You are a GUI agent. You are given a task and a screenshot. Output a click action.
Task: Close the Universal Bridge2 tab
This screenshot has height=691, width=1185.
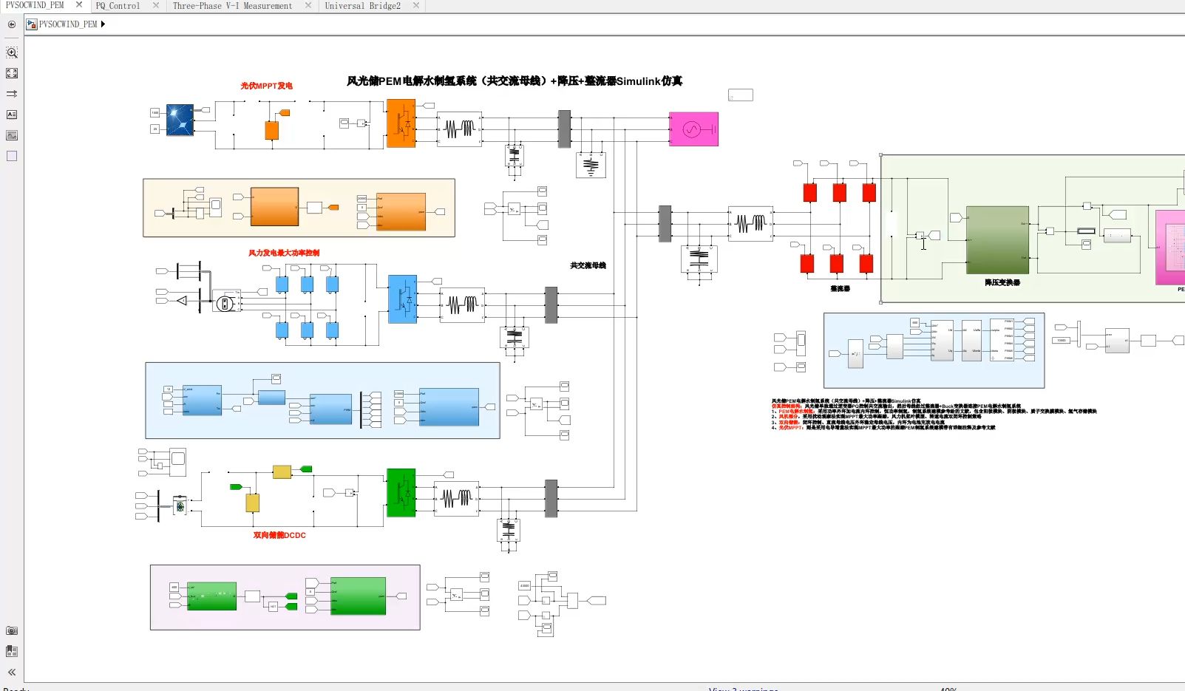416,5
